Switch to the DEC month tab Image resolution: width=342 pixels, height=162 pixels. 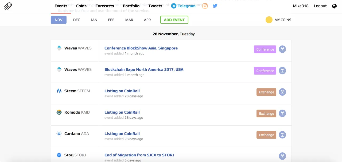[x=76, y=20]
